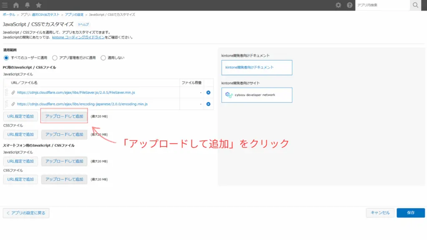This screenshot has width=427, height=240.
Task: Open the hamburger menu in the top bar
Action: pos(4,5)
